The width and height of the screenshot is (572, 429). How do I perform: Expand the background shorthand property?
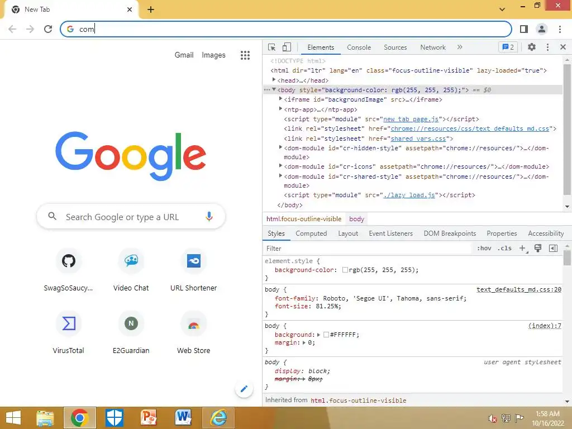pyautogui.click(x=318, y=335)
